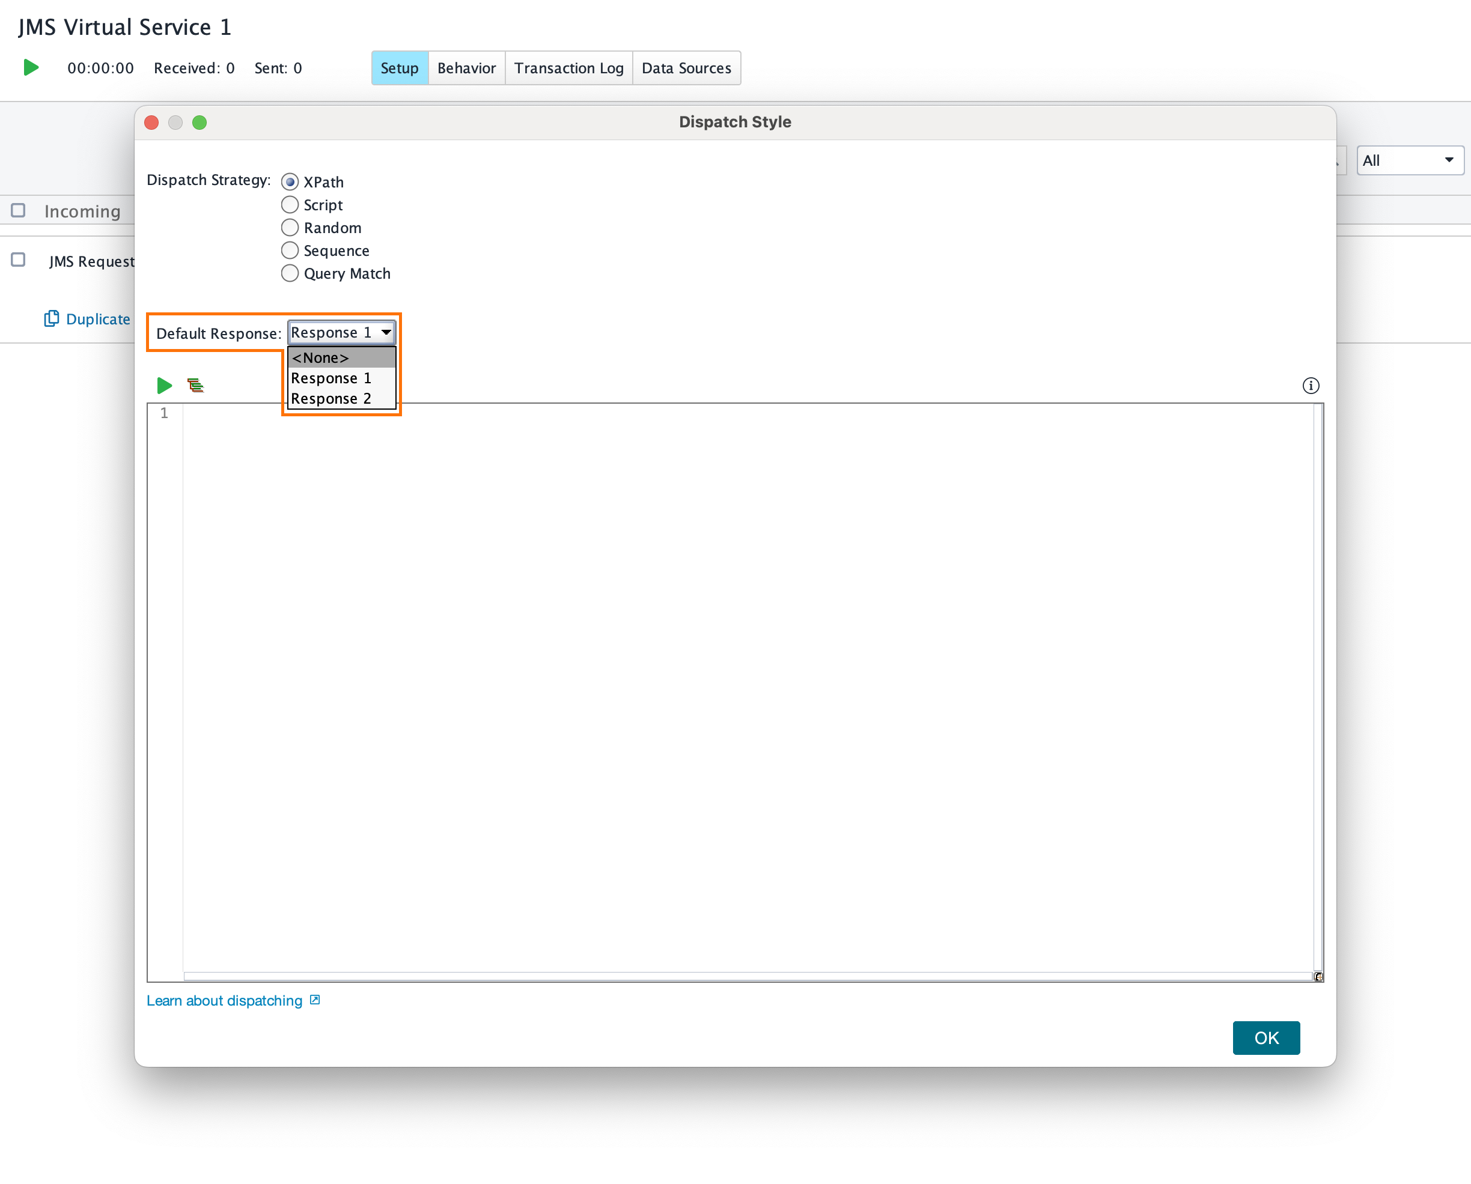Select Response 2 from the response list
The image size is (1471, 1184).
click(331, 398)
